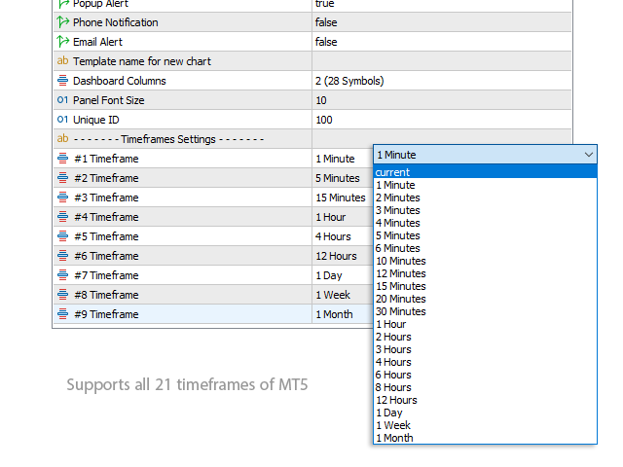Select '12 Hours' in dropdown list
Image resolution: width=623 pixels, height=467 pixels.
tap(485, 400)
